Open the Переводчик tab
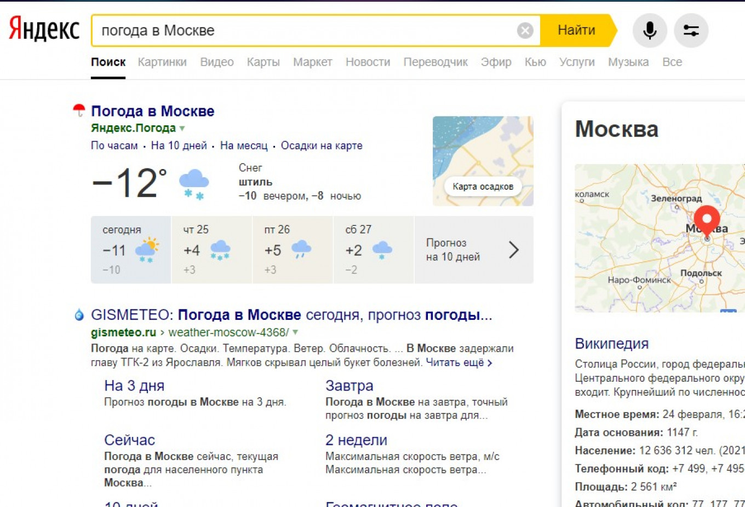 [x=435, y=62]
